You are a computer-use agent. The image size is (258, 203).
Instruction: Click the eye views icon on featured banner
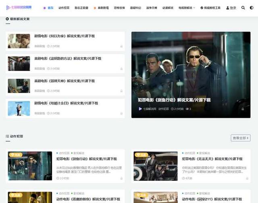(187, 109)
